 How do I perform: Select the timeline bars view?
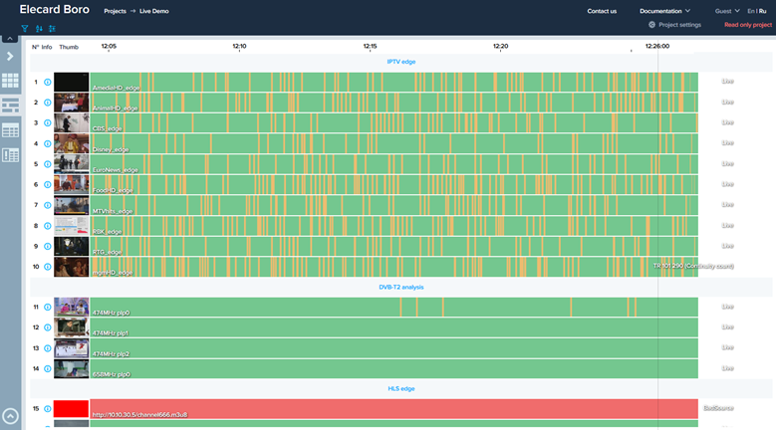pyautogui.click(x=10, y=106)
